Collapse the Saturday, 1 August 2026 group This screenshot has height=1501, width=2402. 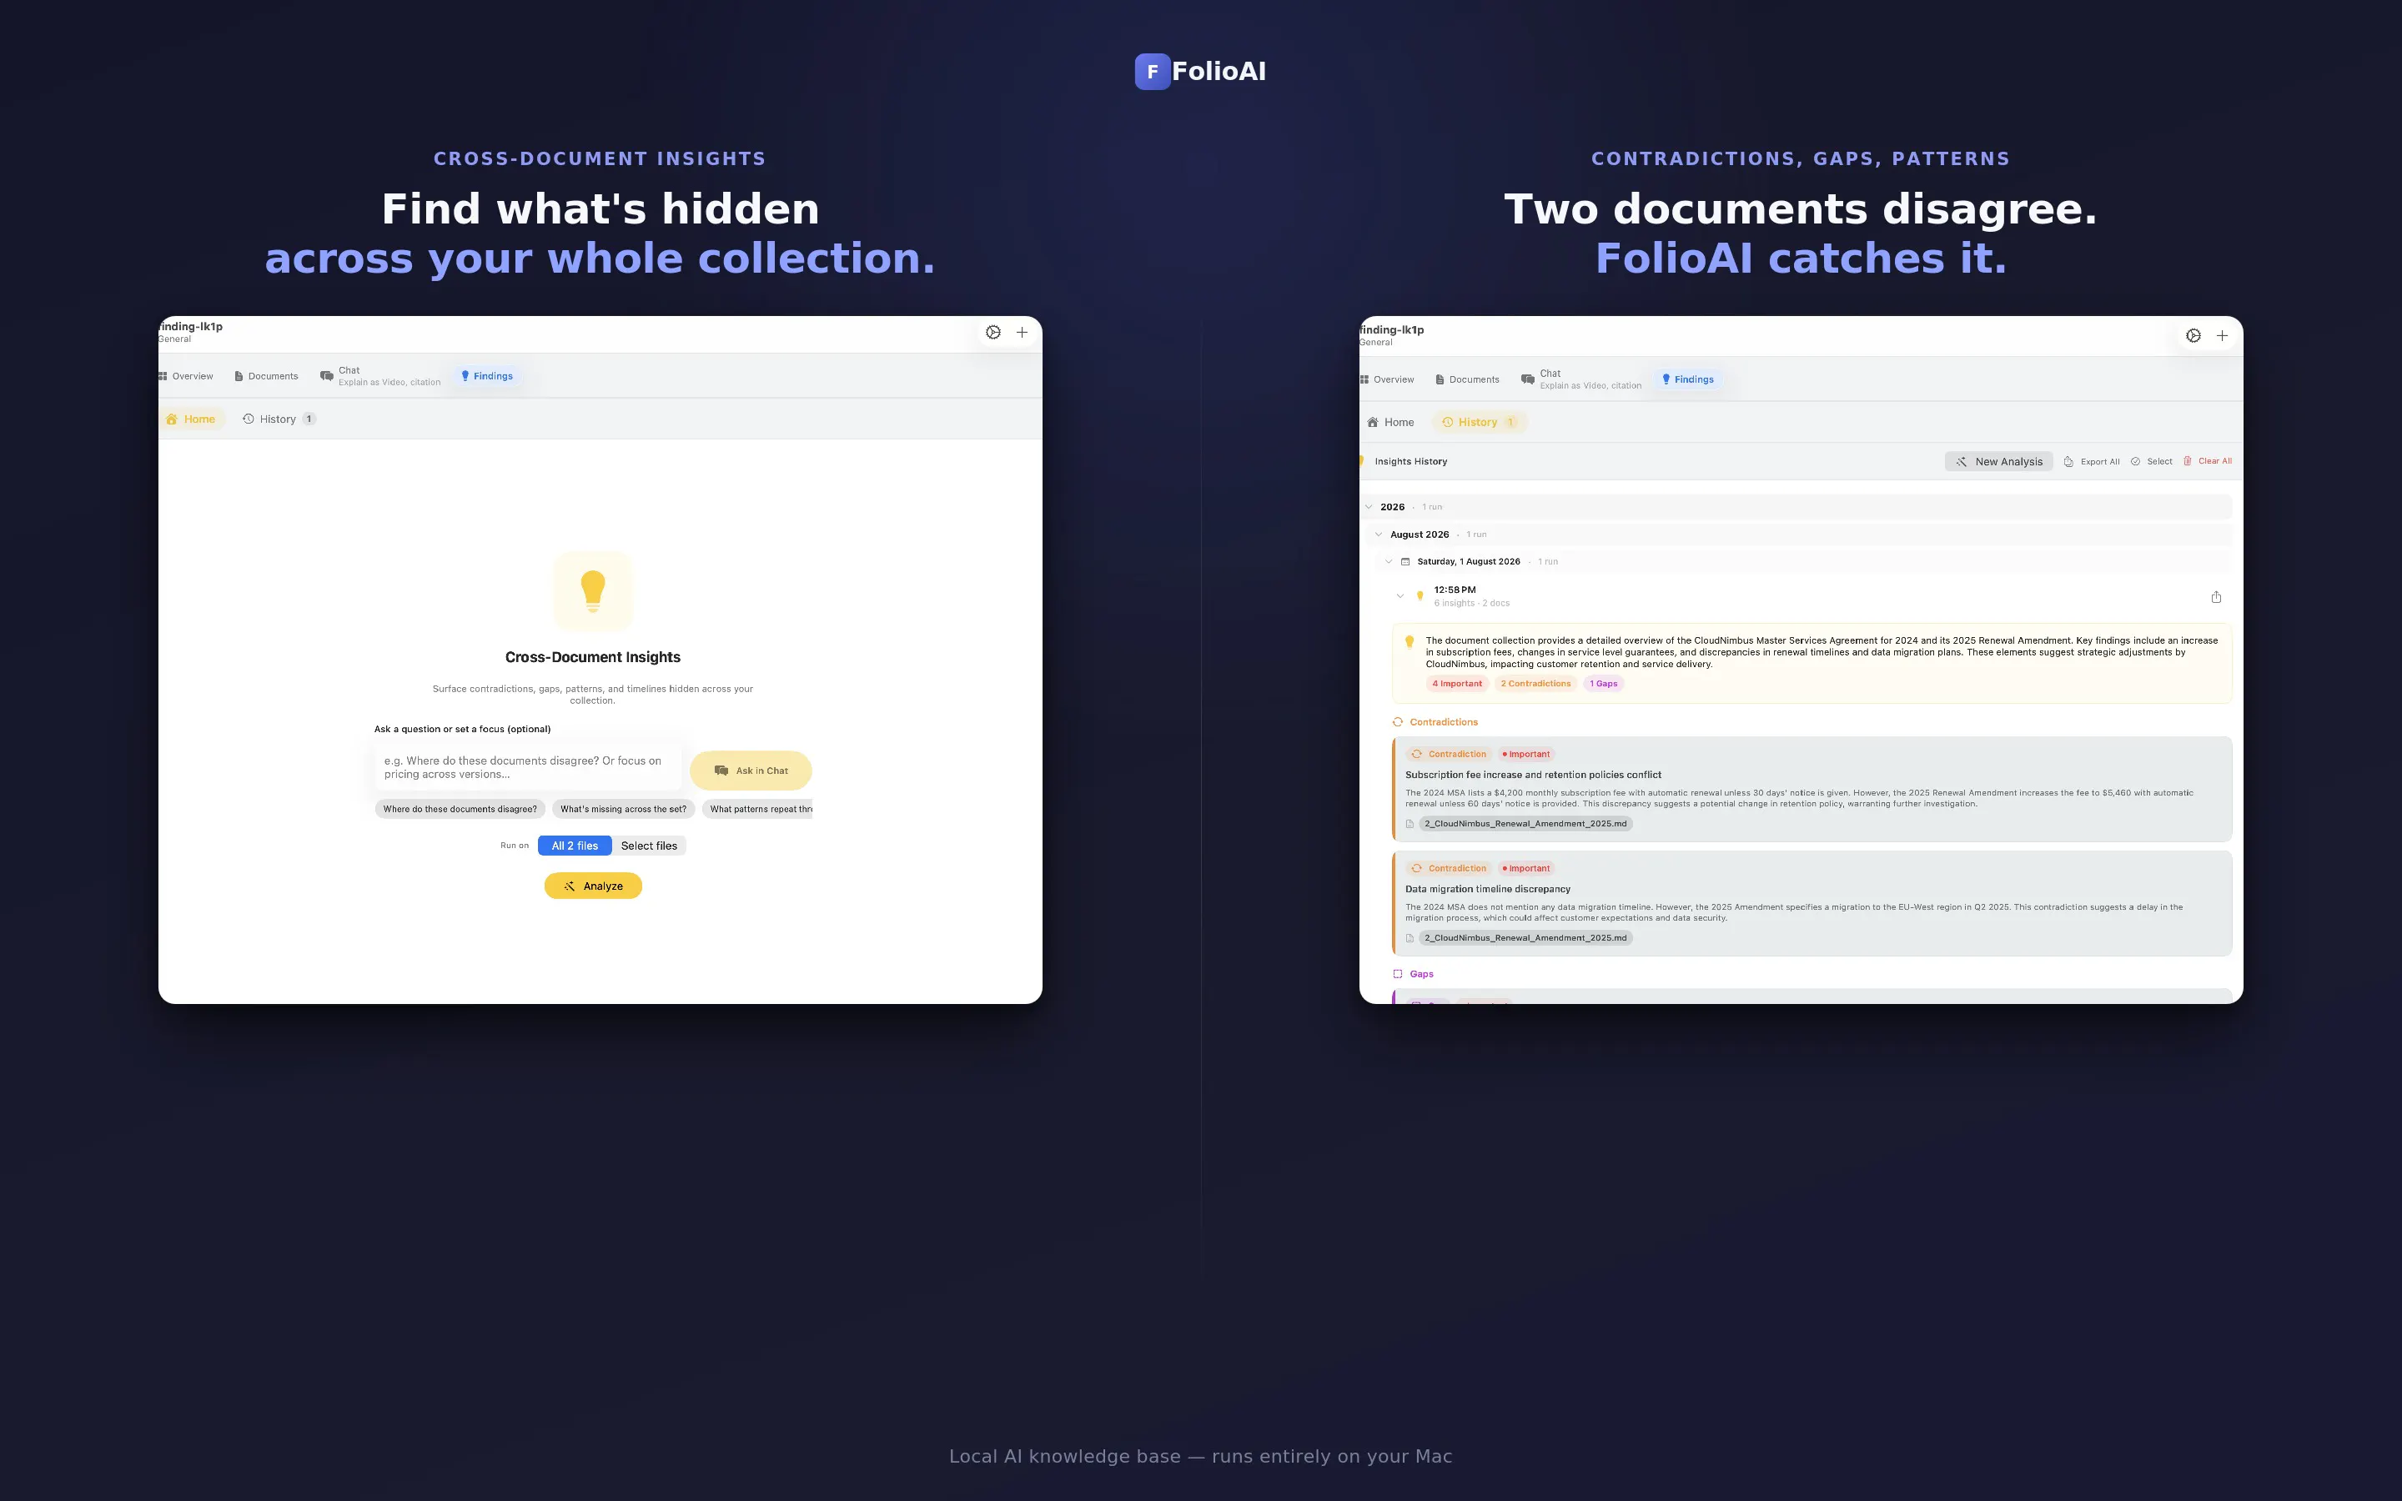tap(1389, 562)
